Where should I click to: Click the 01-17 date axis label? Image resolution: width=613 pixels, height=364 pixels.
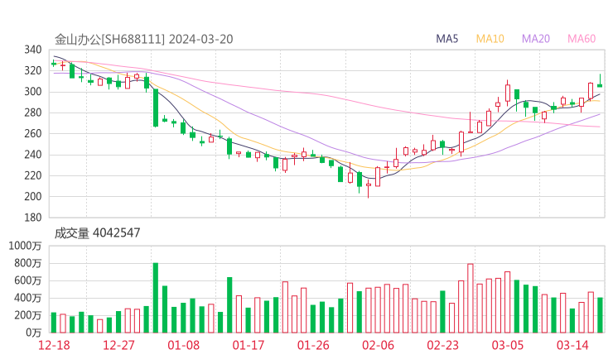249,345
